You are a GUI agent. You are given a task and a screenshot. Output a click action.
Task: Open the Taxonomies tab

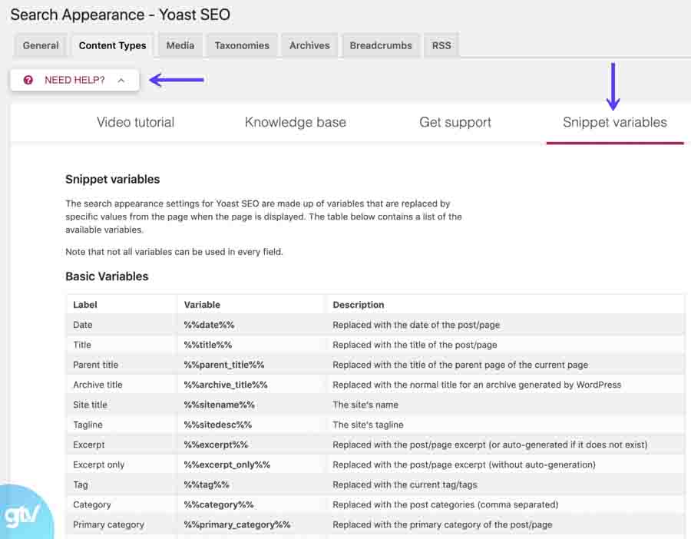[x=242, y=45]
